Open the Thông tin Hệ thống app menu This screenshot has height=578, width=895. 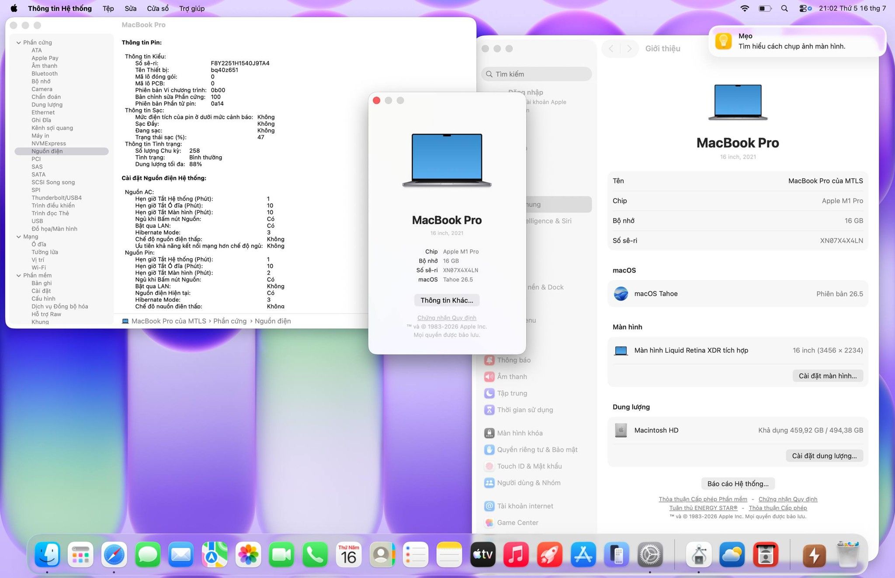60,8
